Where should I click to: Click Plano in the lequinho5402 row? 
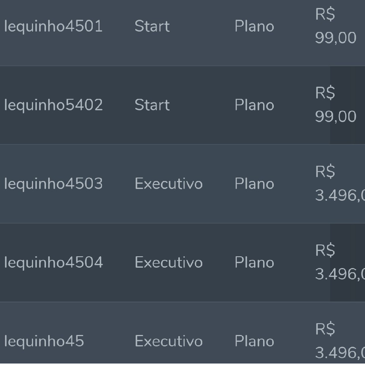(x=254, y=105)
